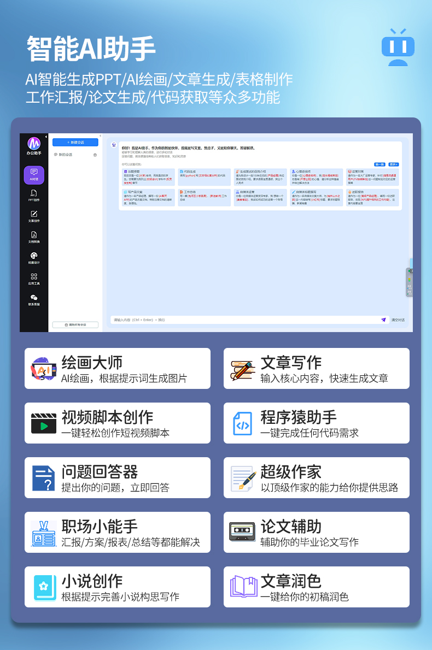Collapse the dark sidebar with the arrow
Screen dimensions: 432x650
(46, 137)
